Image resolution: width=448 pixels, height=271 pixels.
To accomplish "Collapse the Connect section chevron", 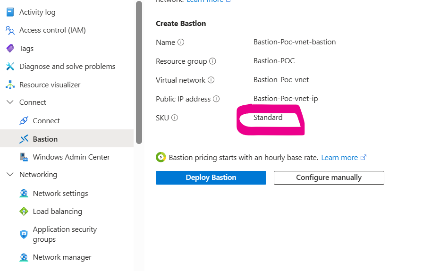I will point(10,102).
